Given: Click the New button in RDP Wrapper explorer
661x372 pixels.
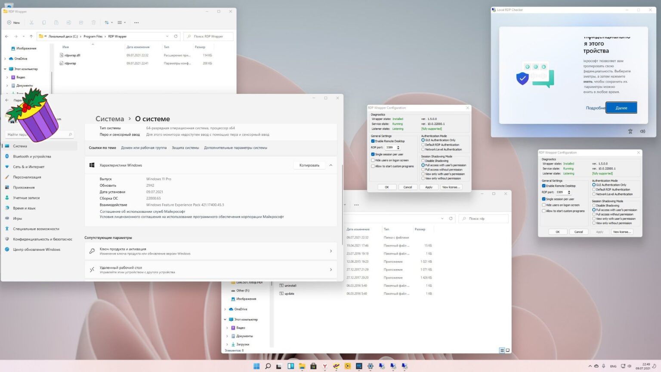Looking at the screenshot, I should coord(13,23).
